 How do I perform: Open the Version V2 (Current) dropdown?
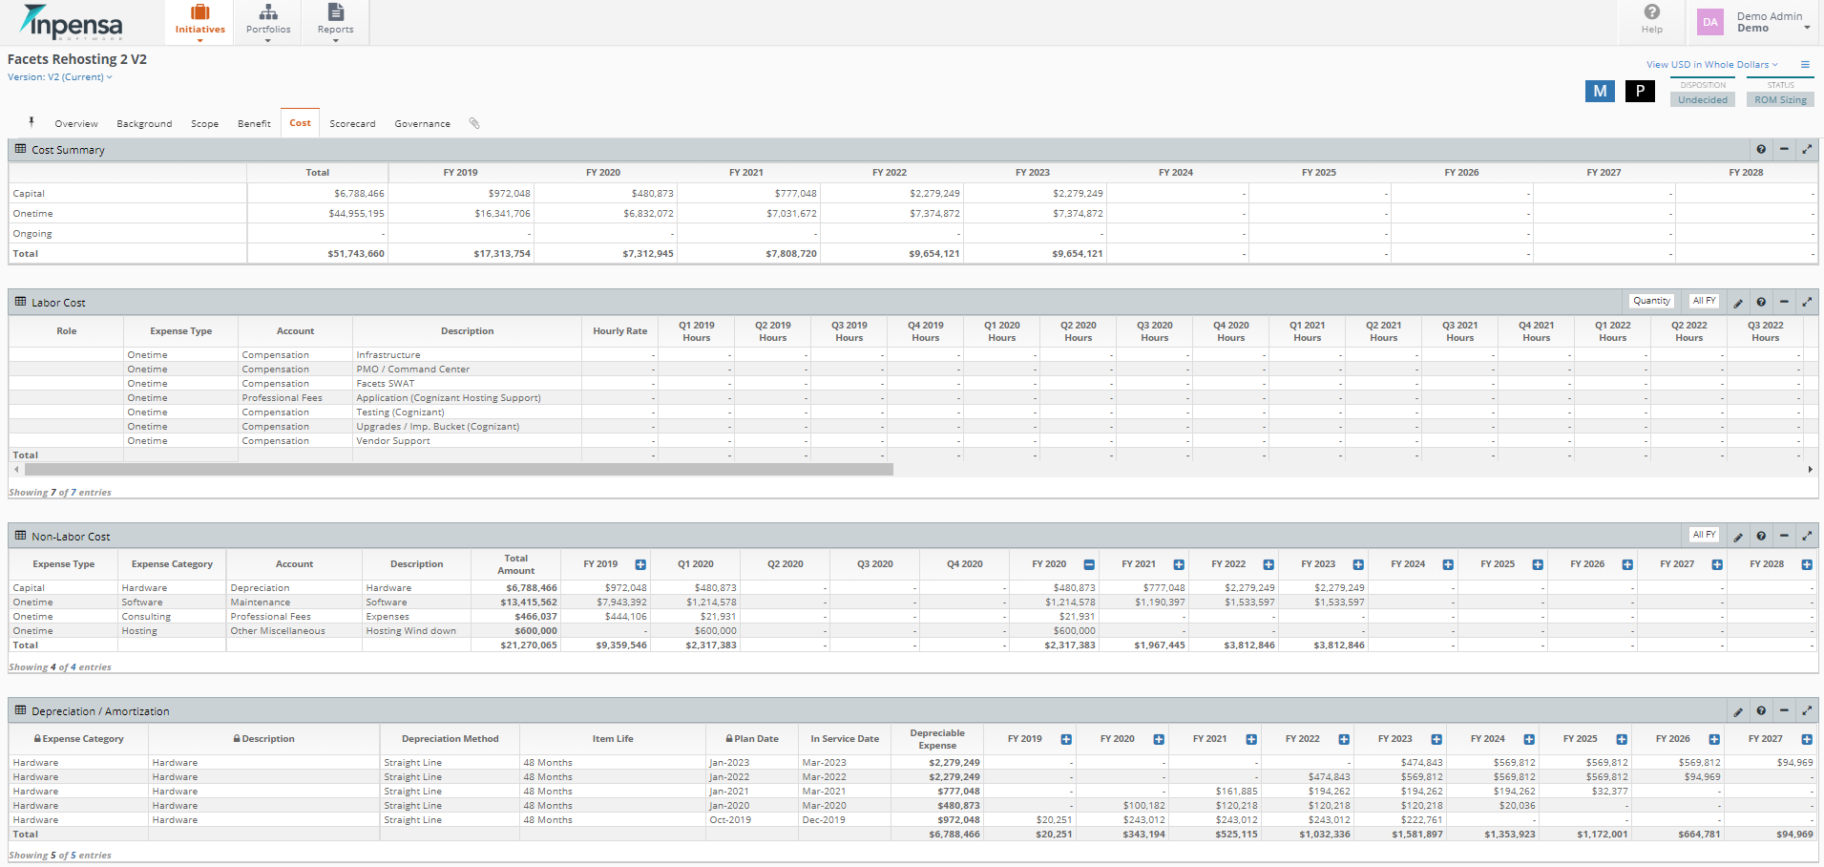click(60, 77)
